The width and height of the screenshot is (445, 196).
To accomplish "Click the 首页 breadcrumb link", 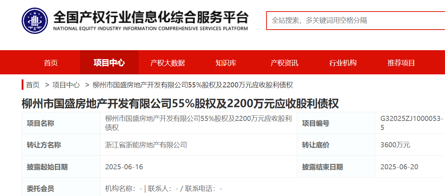I will 33,85.
